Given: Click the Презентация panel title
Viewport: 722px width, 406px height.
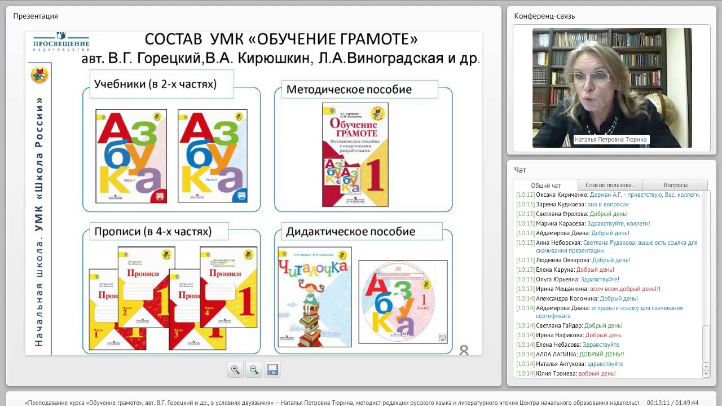Looking at the screenshot, I should tap(36, 16).
